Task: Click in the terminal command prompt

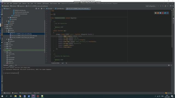Action: point(18,73)
